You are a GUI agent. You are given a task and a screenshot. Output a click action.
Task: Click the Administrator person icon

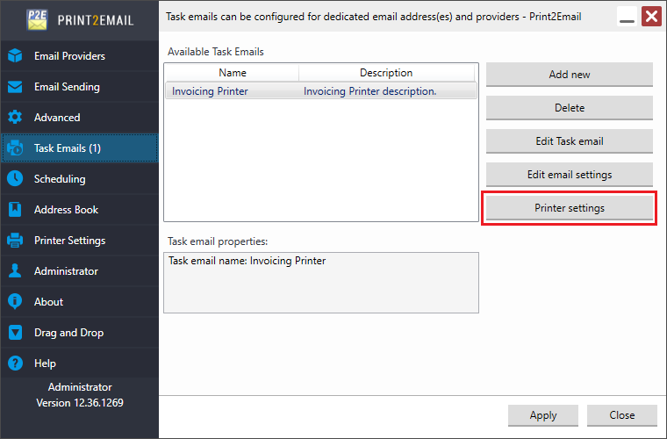pos(15,271)
